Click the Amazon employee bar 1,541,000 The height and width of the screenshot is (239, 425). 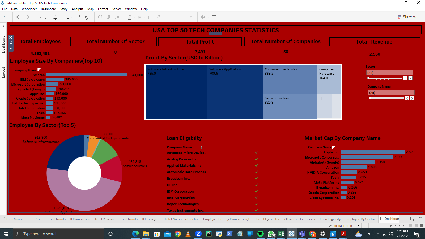pyautogui.click(x=87, y=75)
